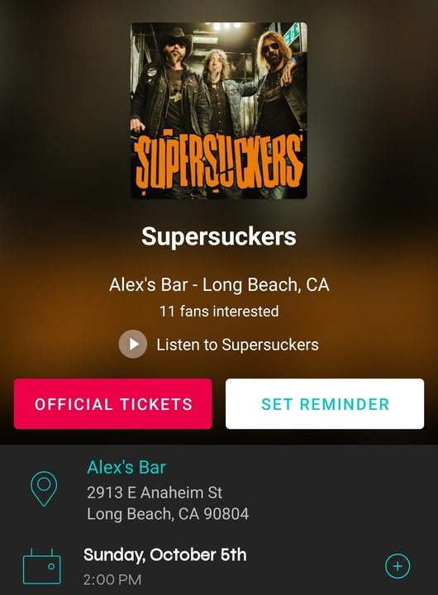This screenshot has width=438, height=595.
Task: Tap the Listen to Supersuckers label
Action: click(238, 345)
